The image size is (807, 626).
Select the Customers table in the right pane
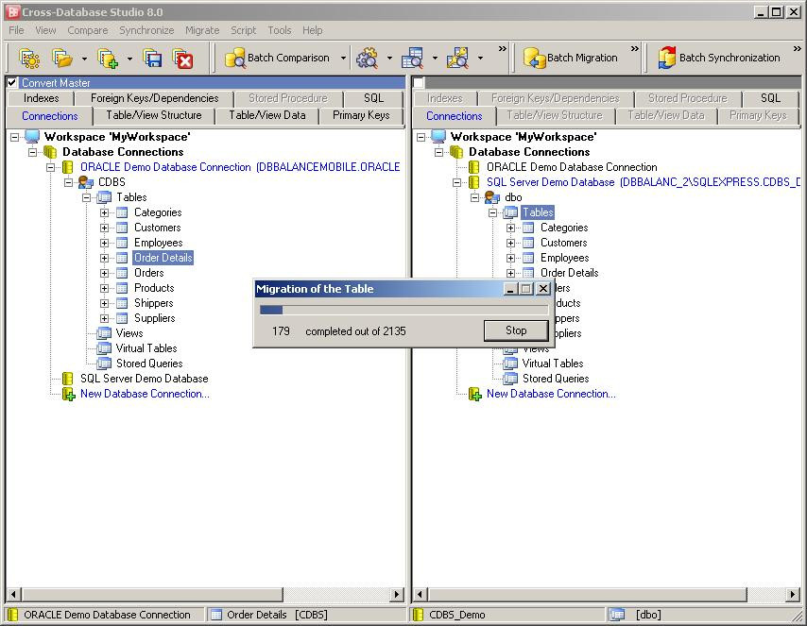563,243
